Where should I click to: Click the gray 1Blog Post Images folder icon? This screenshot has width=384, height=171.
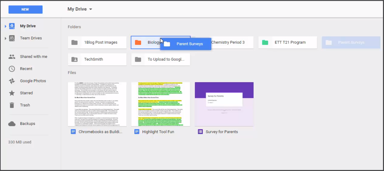click(74, 42)
